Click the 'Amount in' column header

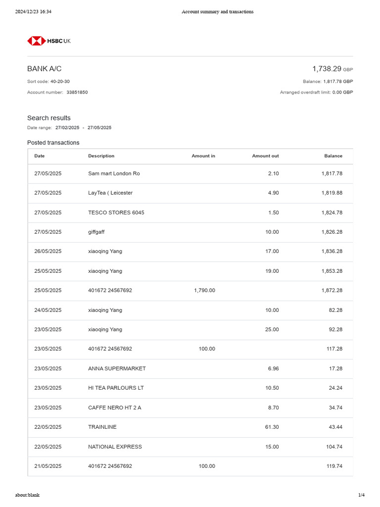click(x=203, y=156)
